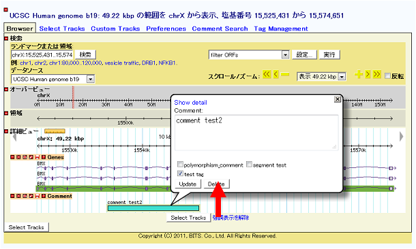This screenshot has height=249, width=416.
Task: Zoom in using the yellow plus icon
Action: (x=359, y=74)
